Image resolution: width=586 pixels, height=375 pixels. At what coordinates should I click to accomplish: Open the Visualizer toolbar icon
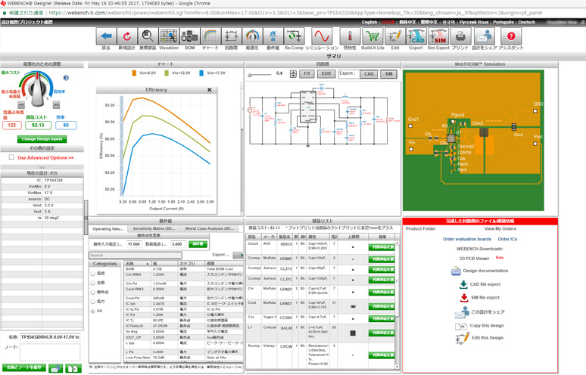(169, 36)
